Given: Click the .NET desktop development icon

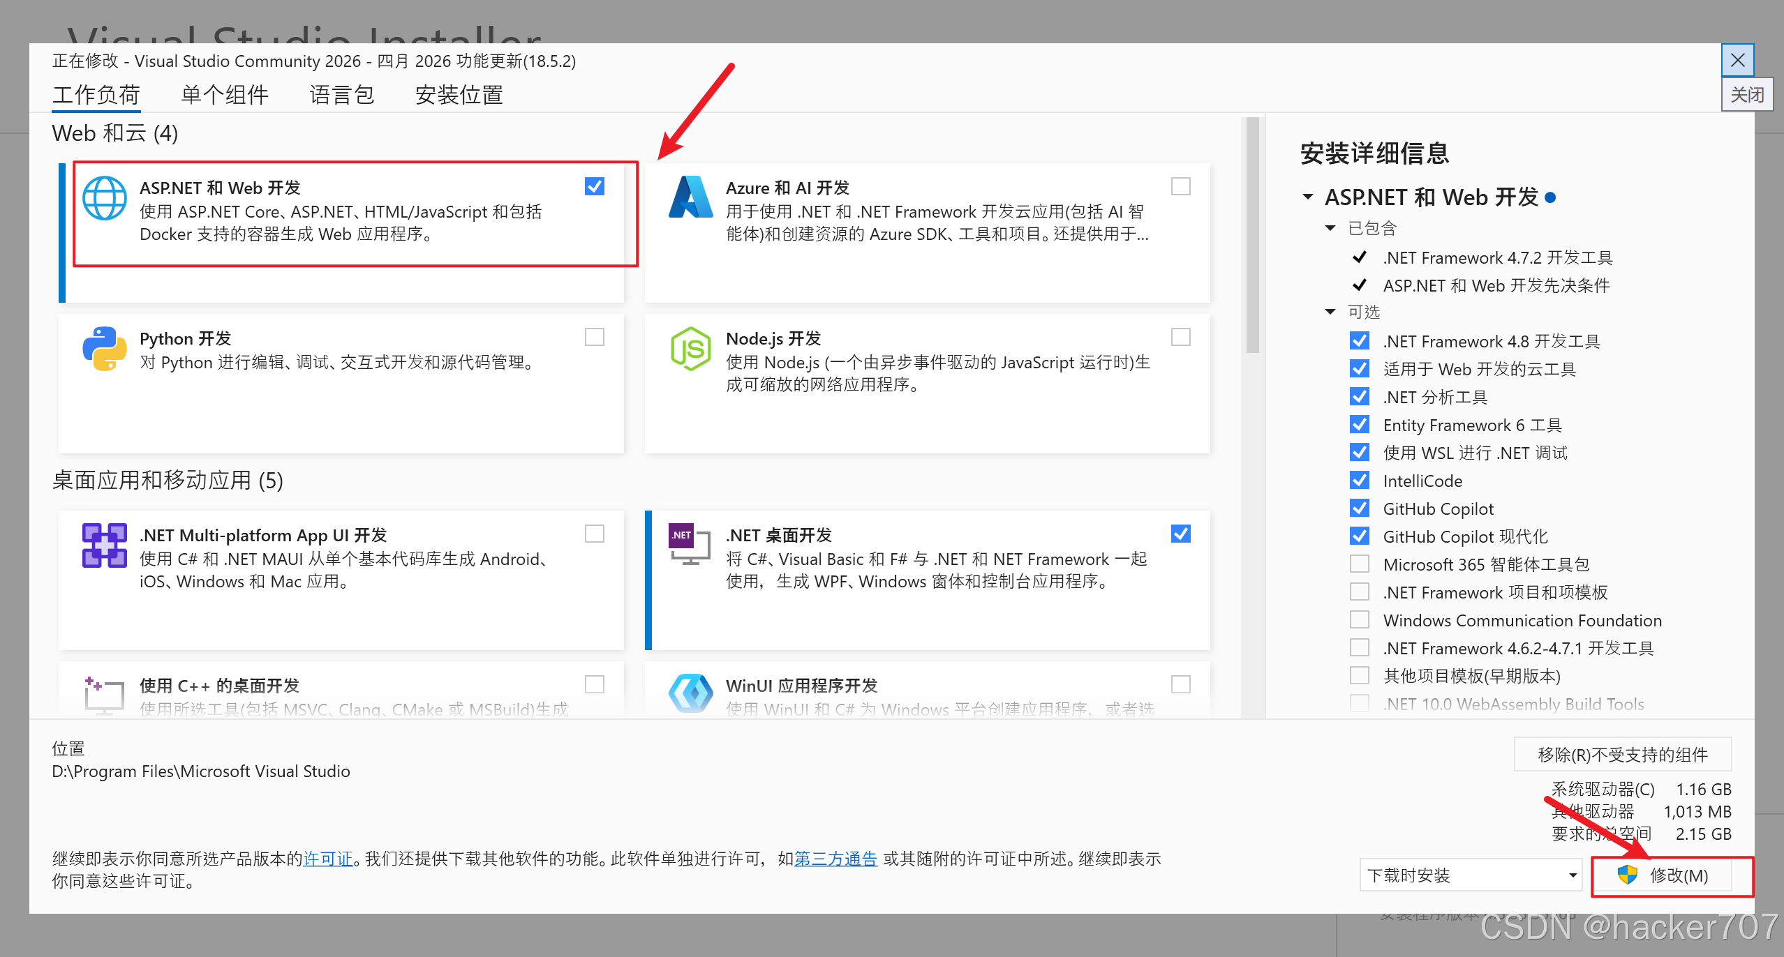Looking at the screenshot, I should (690, 544).
